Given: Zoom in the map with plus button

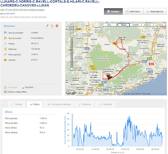Looking at the screenshot, I should click(x=72, y=36).
